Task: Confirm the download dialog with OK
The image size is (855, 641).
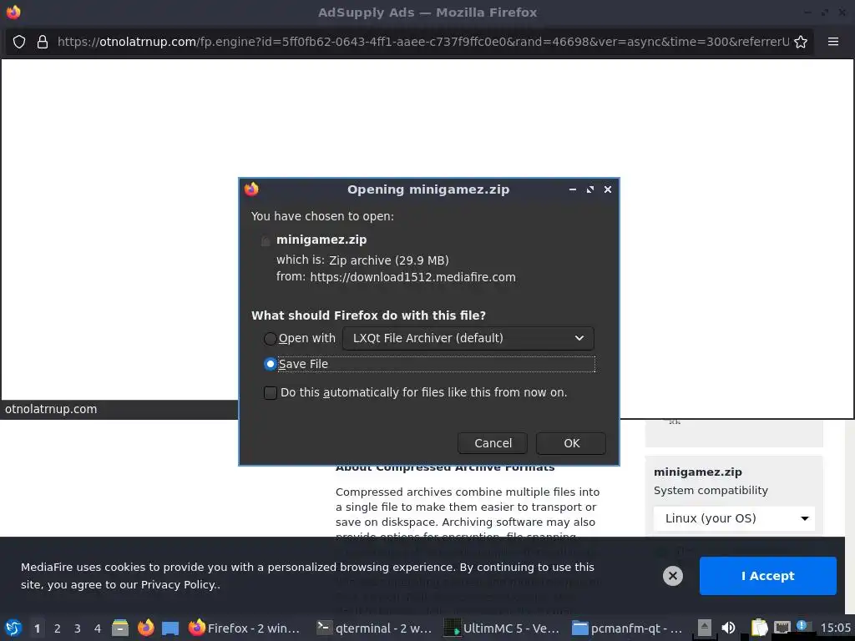Action: point(571,443)
